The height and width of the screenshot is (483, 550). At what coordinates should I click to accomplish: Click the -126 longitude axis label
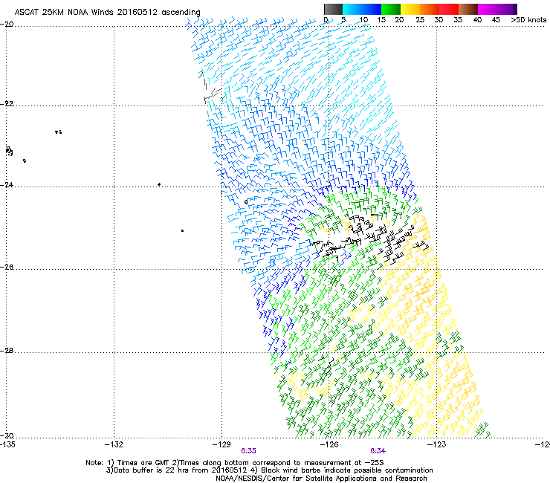329,444
